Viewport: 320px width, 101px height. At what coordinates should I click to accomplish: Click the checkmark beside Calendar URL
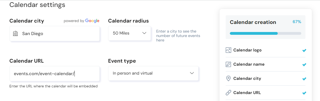tap(304, 93)
